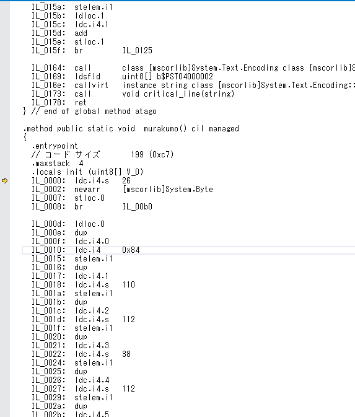Viewport: 355px width, 417px height.
Task: Click the line IL_015c: ldc.i4.1
Action: 70,24
